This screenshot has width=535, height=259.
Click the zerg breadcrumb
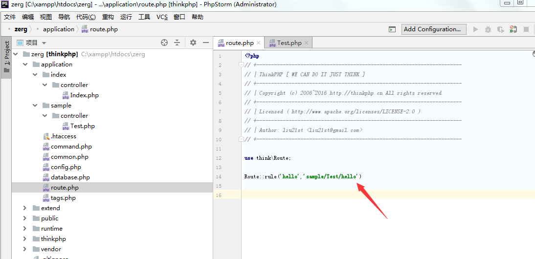tap(21, 29)
